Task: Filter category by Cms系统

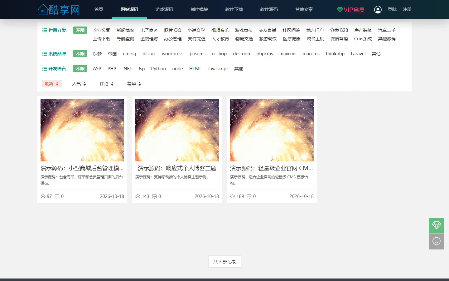Action: pos(363,39)
